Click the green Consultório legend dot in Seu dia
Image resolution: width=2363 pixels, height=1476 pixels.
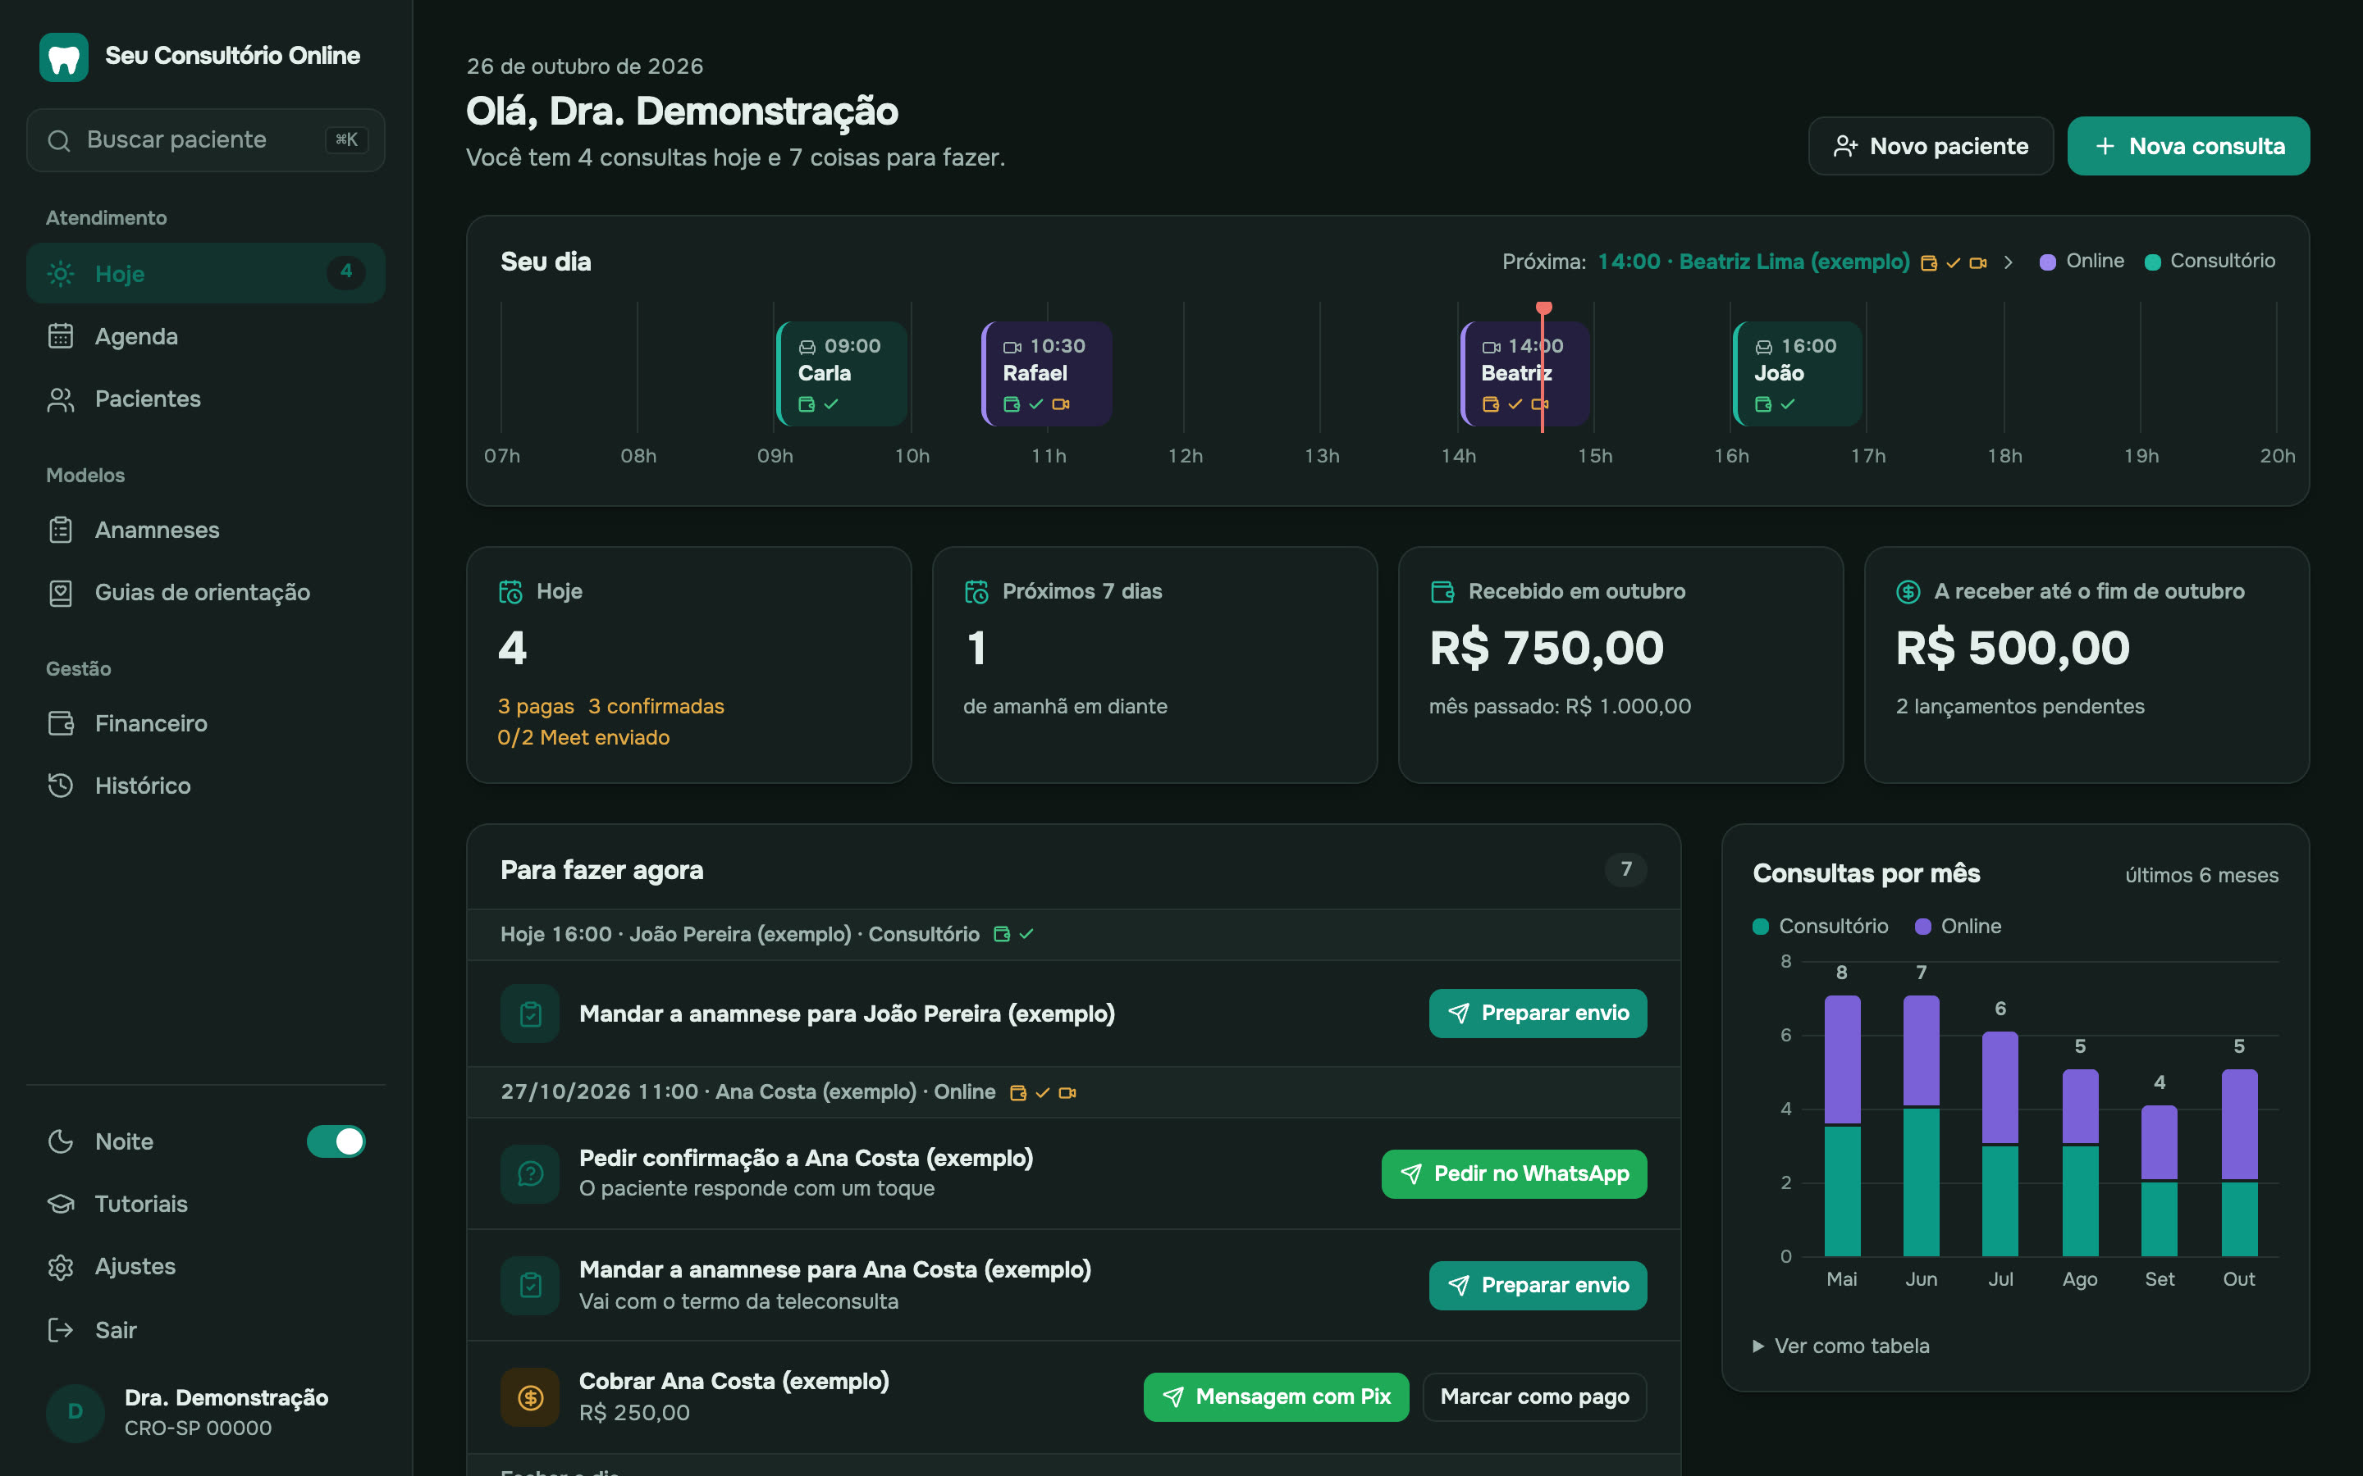[2152, 262]
